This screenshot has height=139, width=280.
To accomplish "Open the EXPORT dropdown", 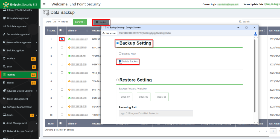I will 80,22.
